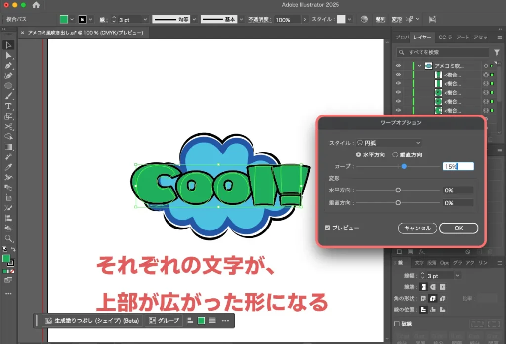Pick the Eyedropper tool
This screenshot has height=344, width=506.
pos(7,167)
